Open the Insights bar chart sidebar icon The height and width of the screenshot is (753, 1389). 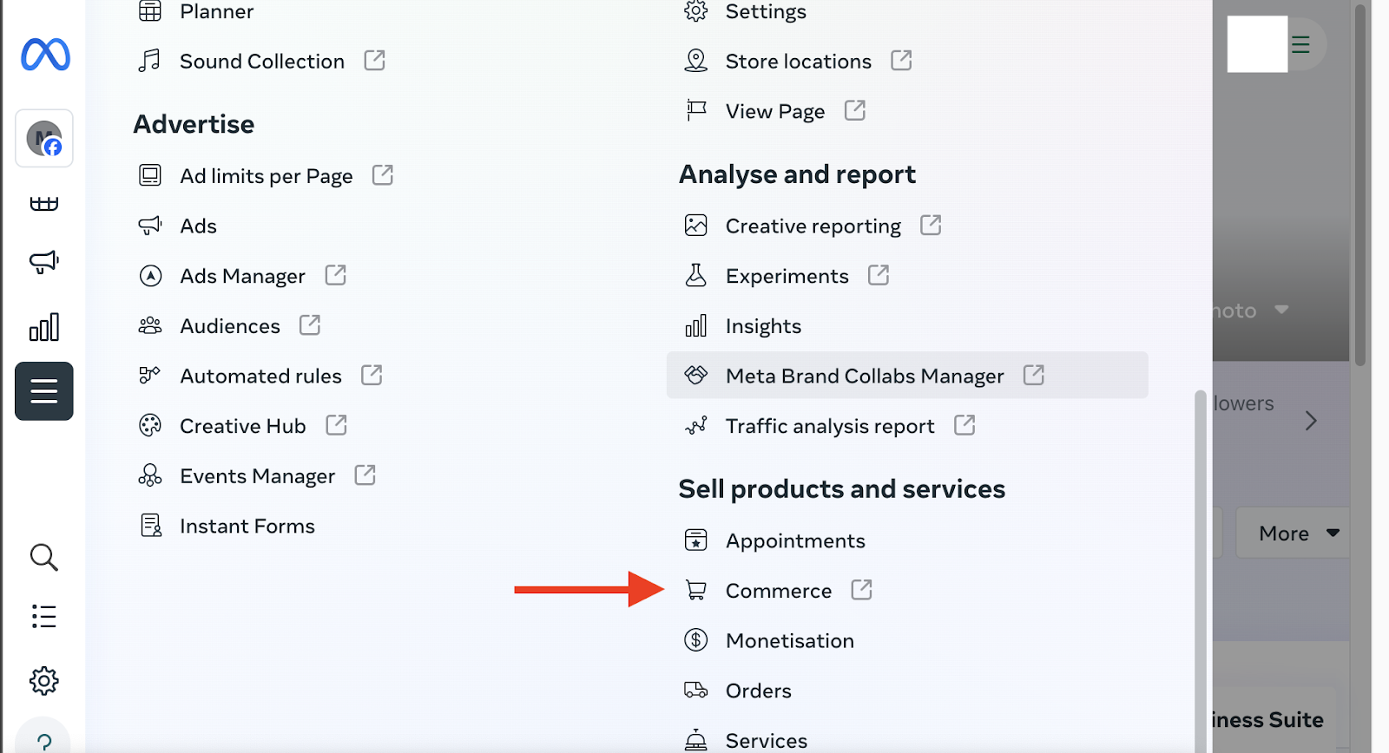(44, 327)
